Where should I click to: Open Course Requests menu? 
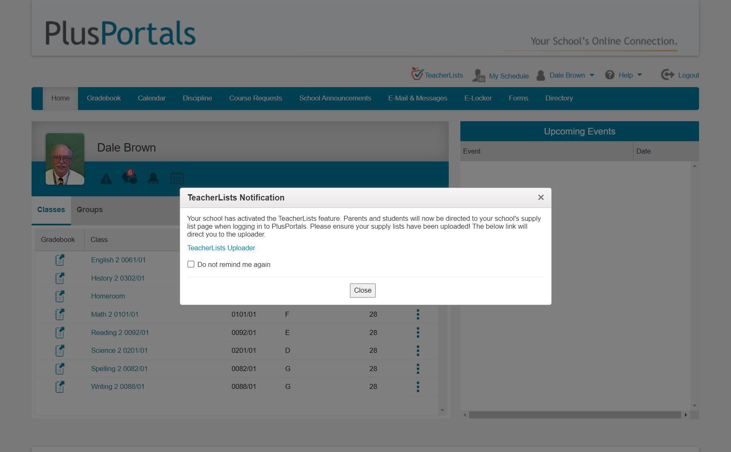[x=256, y=98]
